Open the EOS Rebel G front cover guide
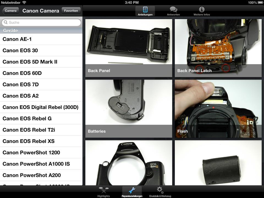Screen dimensions: 264x198 point(129,163)
